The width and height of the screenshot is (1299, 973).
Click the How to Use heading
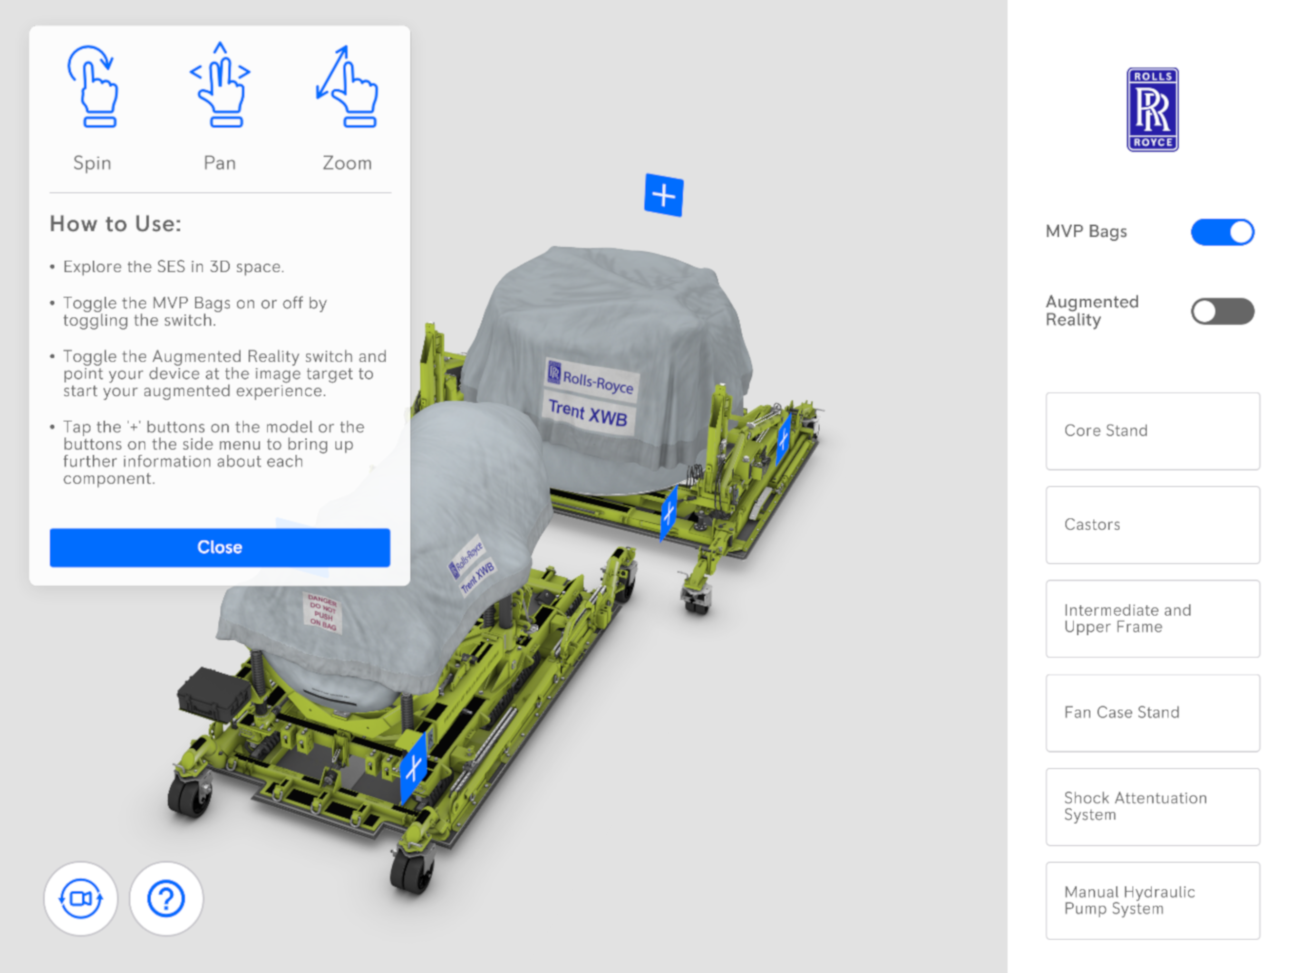[116, 224]
